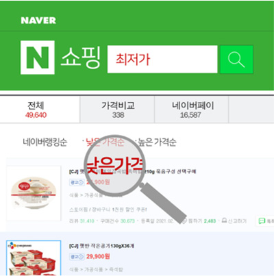Click the N shopping logo square
This screenshot has width=274, height=276.
pos(38,58)
